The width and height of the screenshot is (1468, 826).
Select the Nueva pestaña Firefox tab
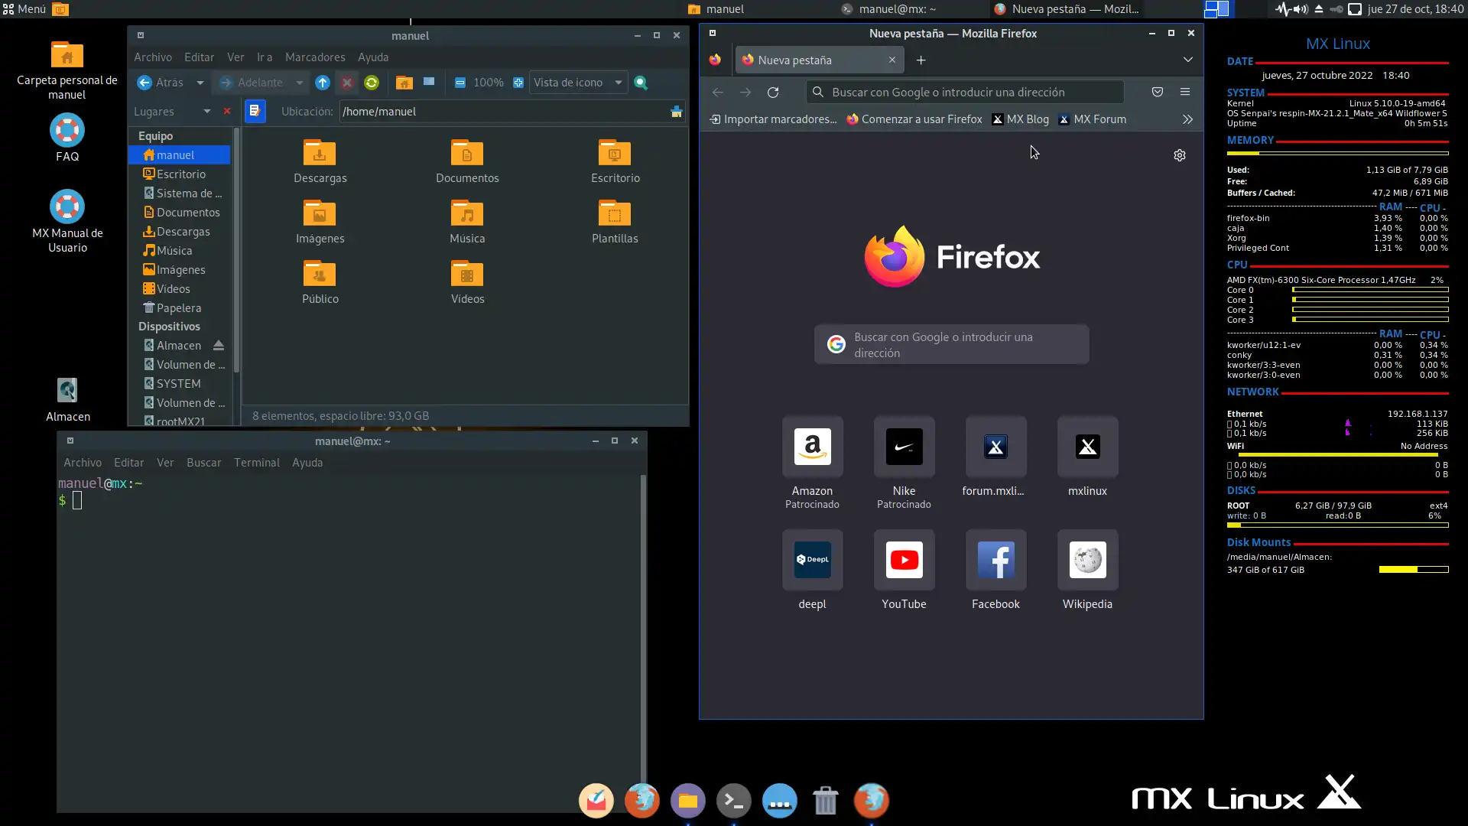pos(820,60)
